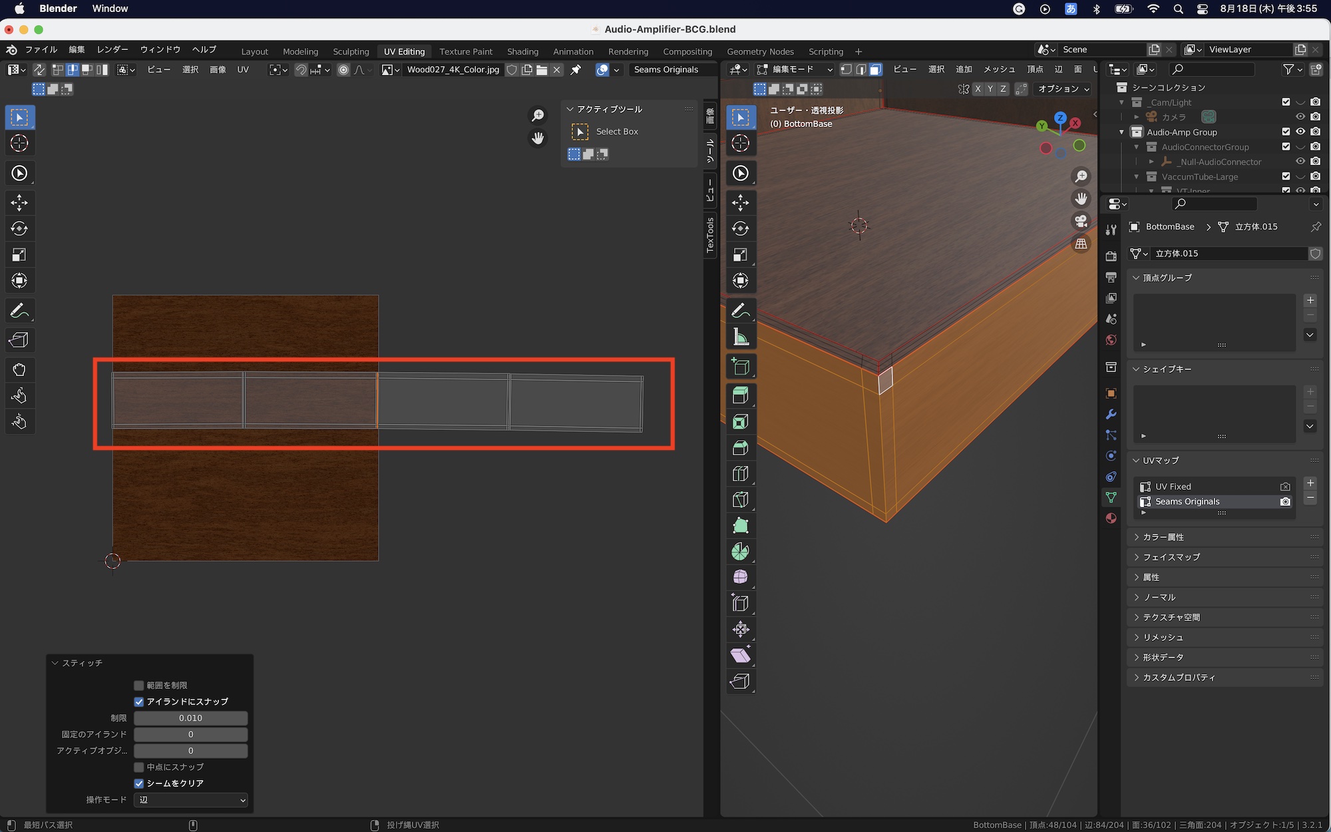Collapse the Audio-Amp Group tree item

1121,132
